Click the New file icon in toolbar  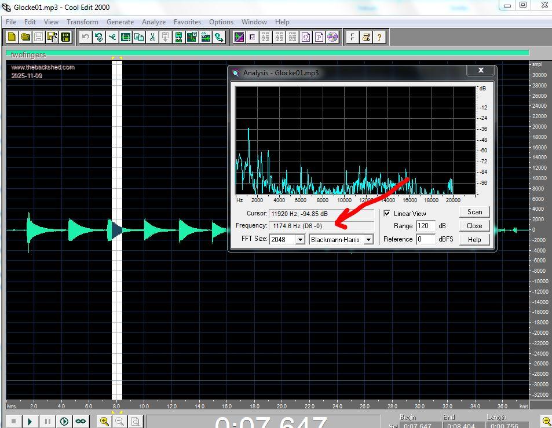(12, 37)
